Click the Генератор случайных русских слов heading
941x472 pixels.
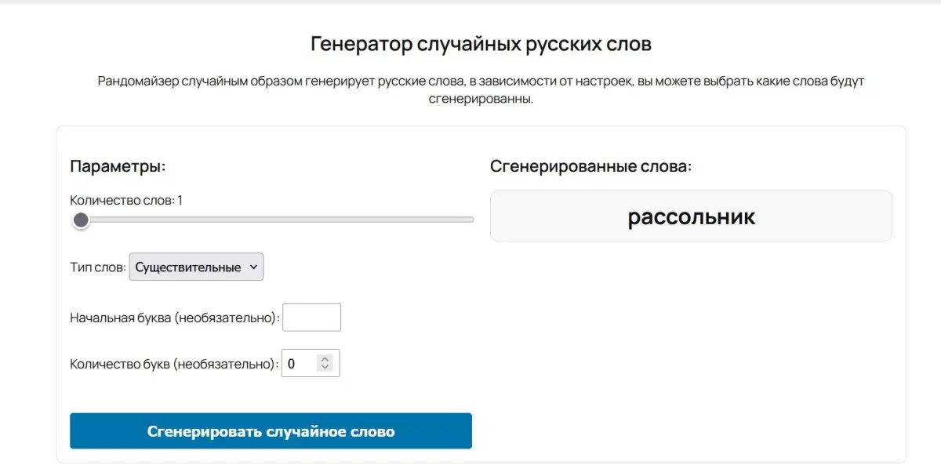(x=481, y=43)
